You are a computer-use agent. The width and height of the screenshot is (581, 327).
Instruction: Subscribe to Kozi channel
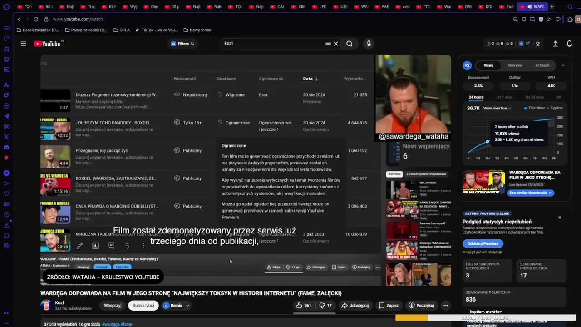click(x=143, y=306)
